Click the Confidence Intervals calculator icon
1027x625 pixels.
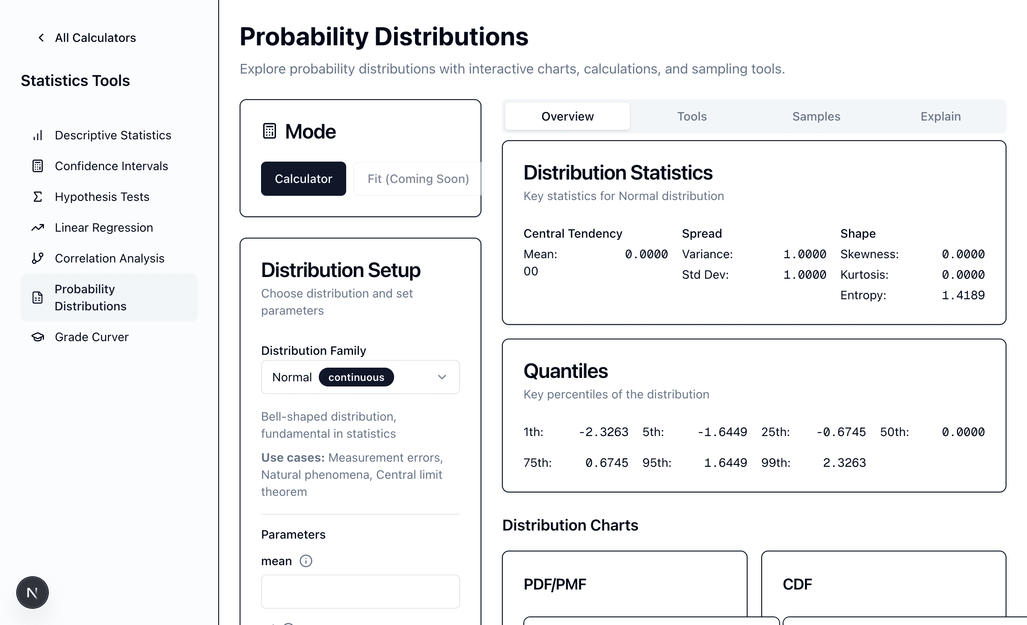(38, 166)
